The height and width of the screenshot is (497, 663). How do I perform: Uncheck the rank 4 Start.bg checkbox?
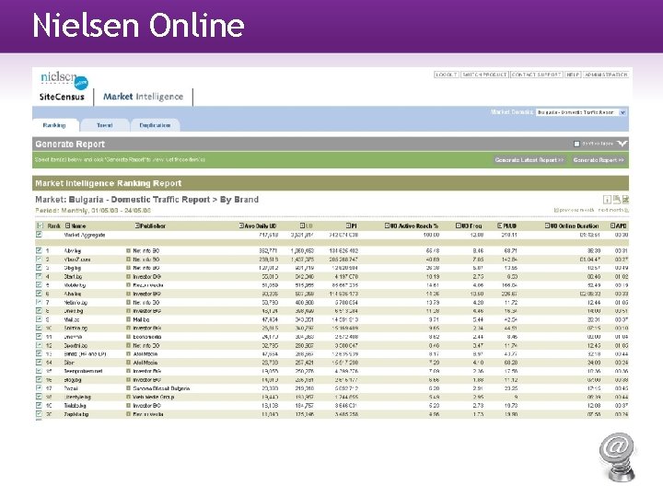tap(40, 276)
